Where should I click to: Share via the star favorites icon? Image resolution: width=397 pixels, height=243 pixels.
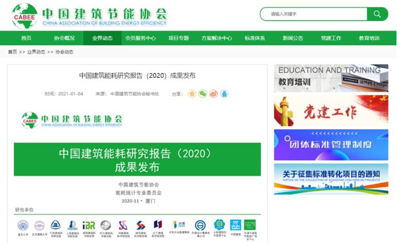[192, 94]
